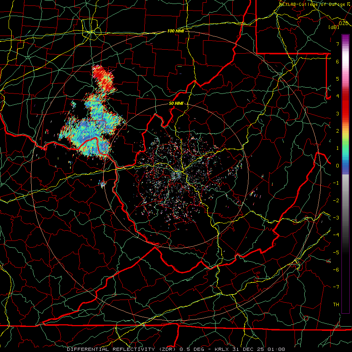Click the NEXLAB-College of DuPage watermark text
Viewport: 352px width, 352px height.
click(x=314, y=4)
